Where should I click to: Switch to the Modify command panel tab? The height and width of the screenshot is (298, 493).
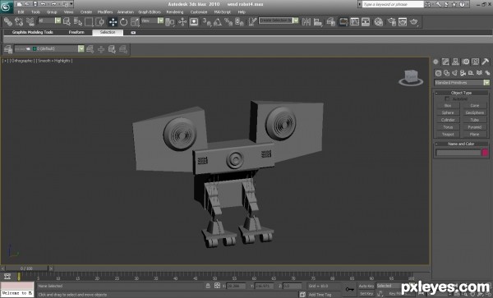445,62
